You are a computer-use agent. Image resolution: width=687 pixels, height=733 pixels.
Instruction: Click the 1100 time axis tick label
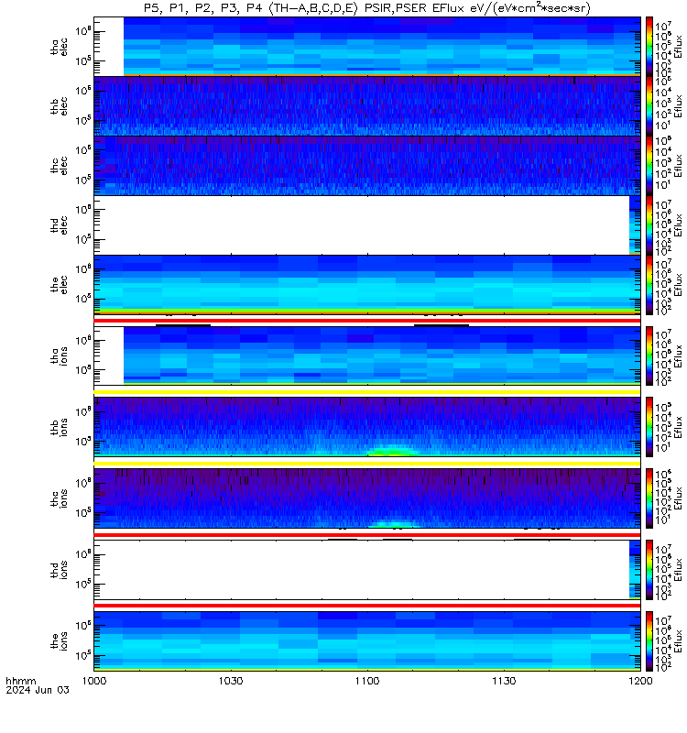click(367, 681)
